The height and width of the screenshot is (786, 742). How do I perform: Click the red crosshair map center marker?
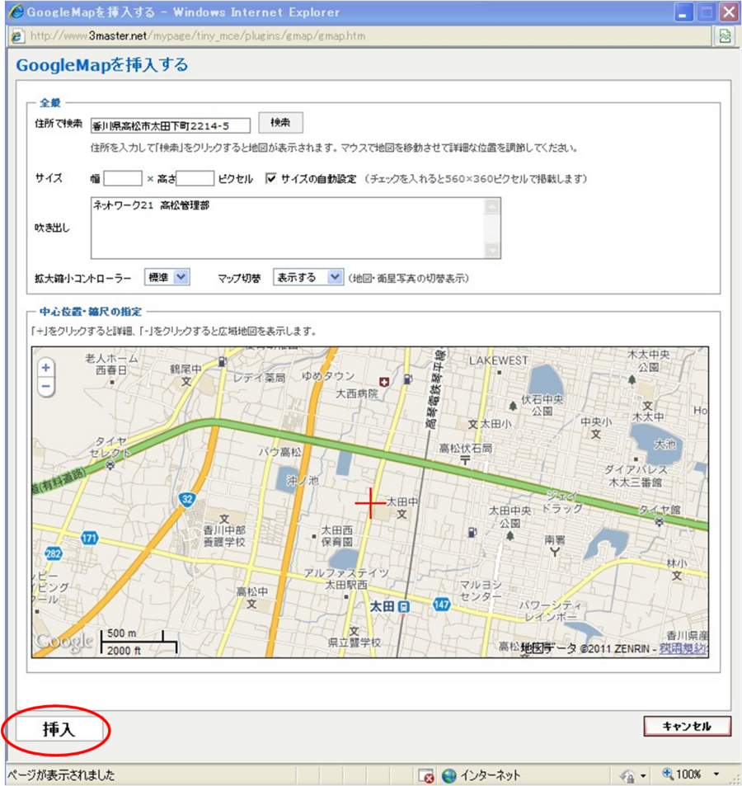tap(370, 503)
